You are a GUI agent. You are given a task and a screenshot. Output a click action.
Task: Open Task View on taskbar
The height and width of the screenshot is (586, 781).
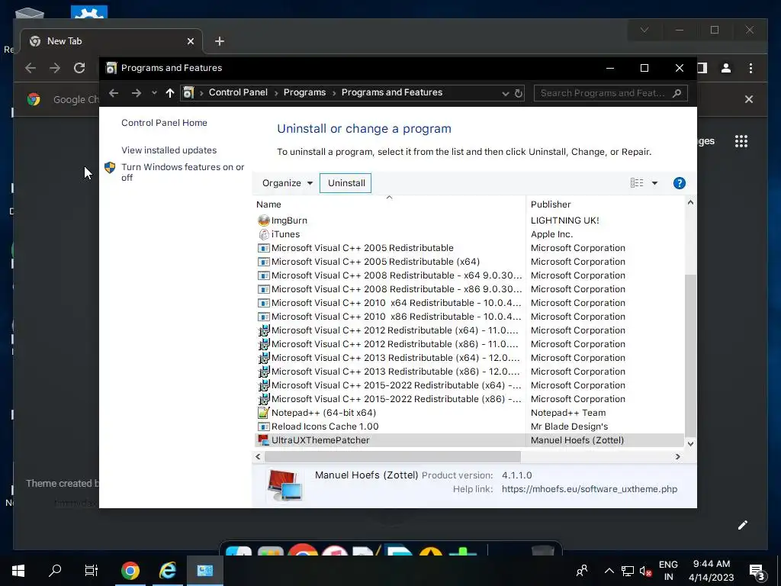92,571
